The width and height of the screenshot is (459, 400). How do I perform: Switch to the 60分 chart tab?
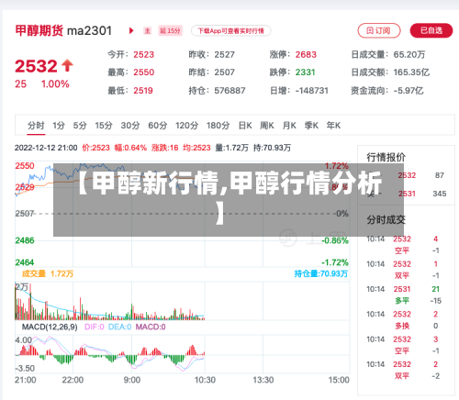click(157, 126)
